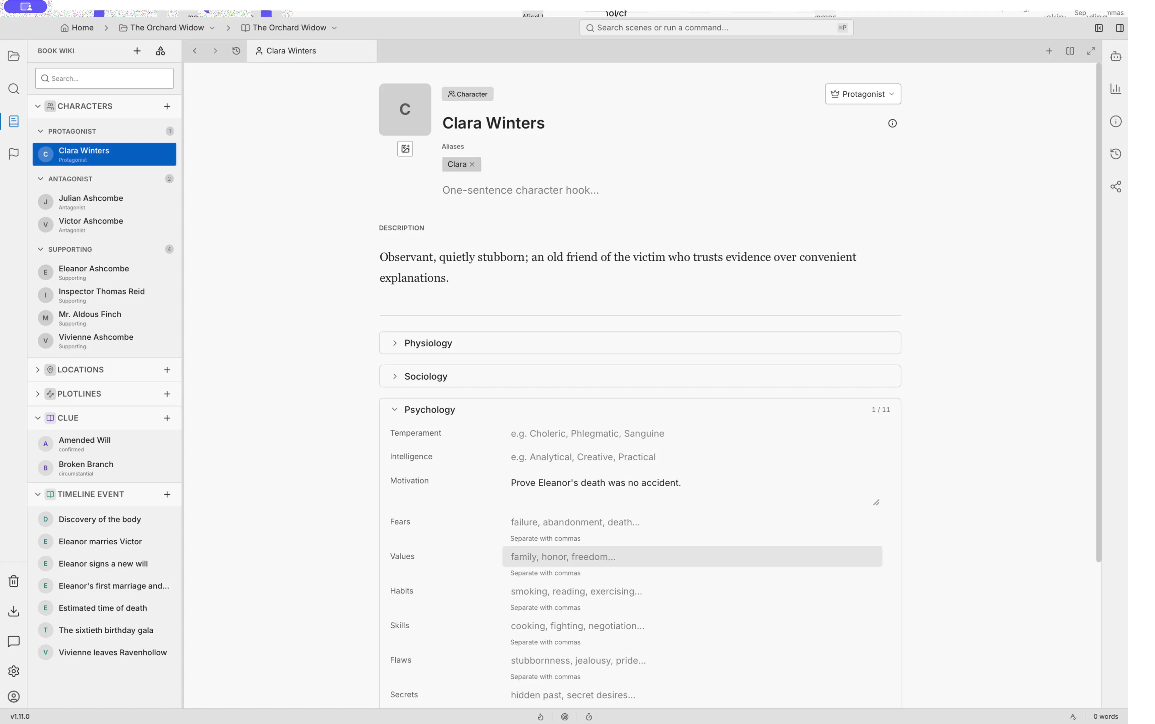Collapse the Timeline Event section
The image size is (1155, 724).
point(38,494)
